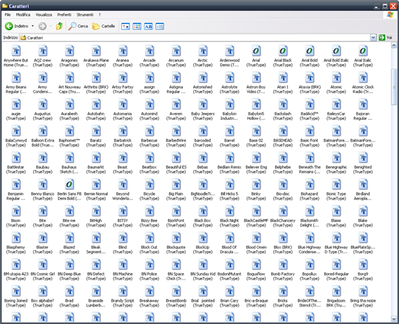Click the 'Benny Blanco' file name
This screenshot has height=324, width=399.
[x=43, y=196]
